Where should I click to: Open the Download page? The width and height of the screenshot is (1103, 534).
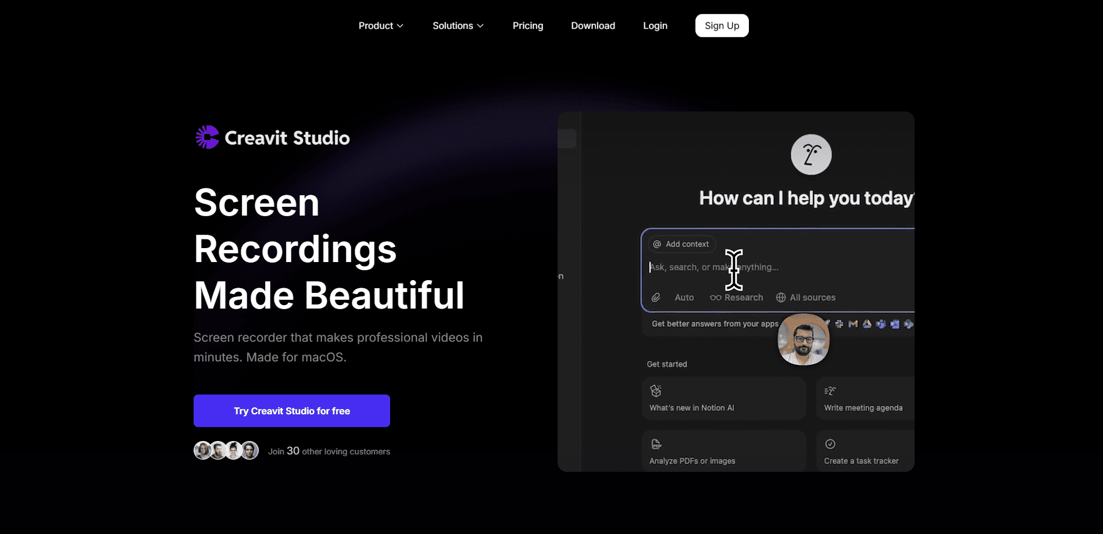[x=593, y=26]
